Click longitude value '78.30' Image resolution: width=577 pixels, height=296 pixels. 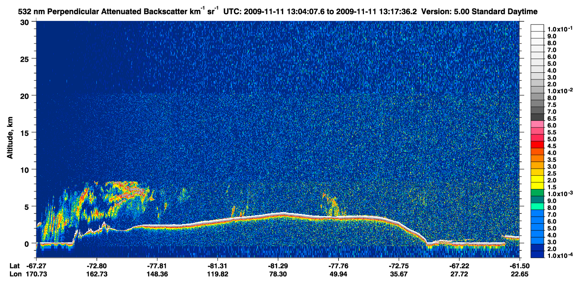coord(278,274)
